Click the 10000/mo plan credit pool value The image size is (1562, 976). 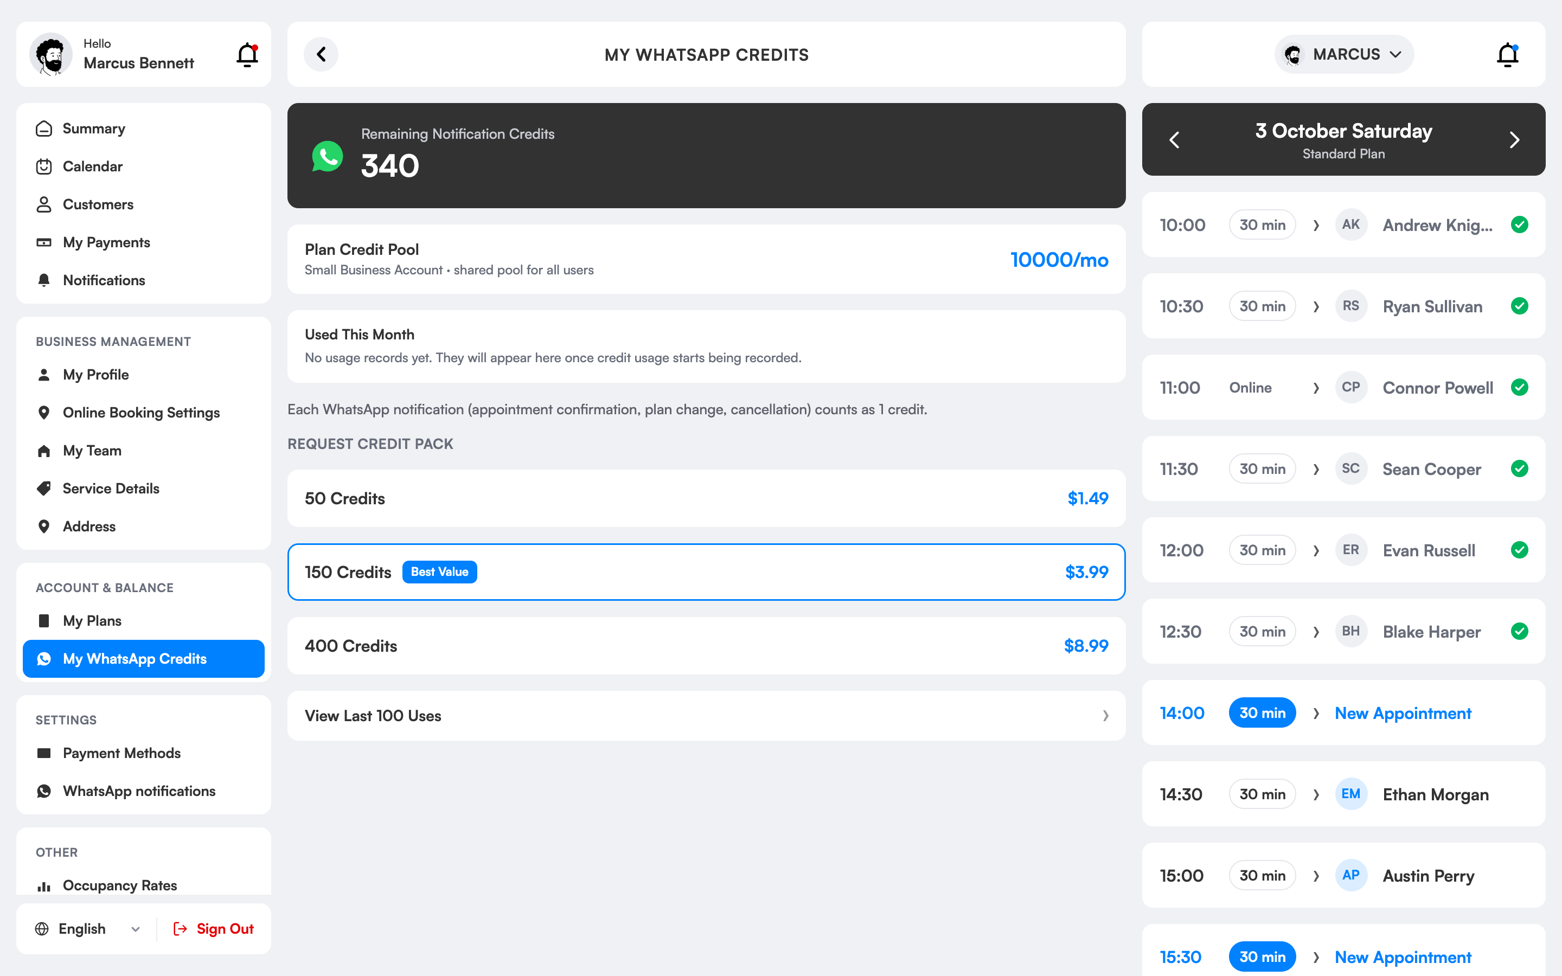(1059, 260)
